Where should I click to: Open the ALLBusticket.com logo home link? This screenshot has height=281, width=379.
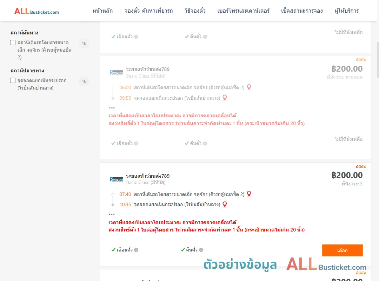36,11
